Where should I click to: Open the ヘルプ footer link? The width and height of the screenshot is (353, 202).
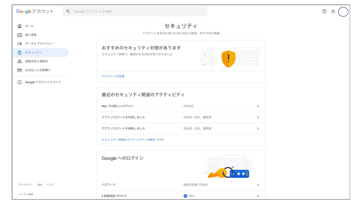[50, 185]
